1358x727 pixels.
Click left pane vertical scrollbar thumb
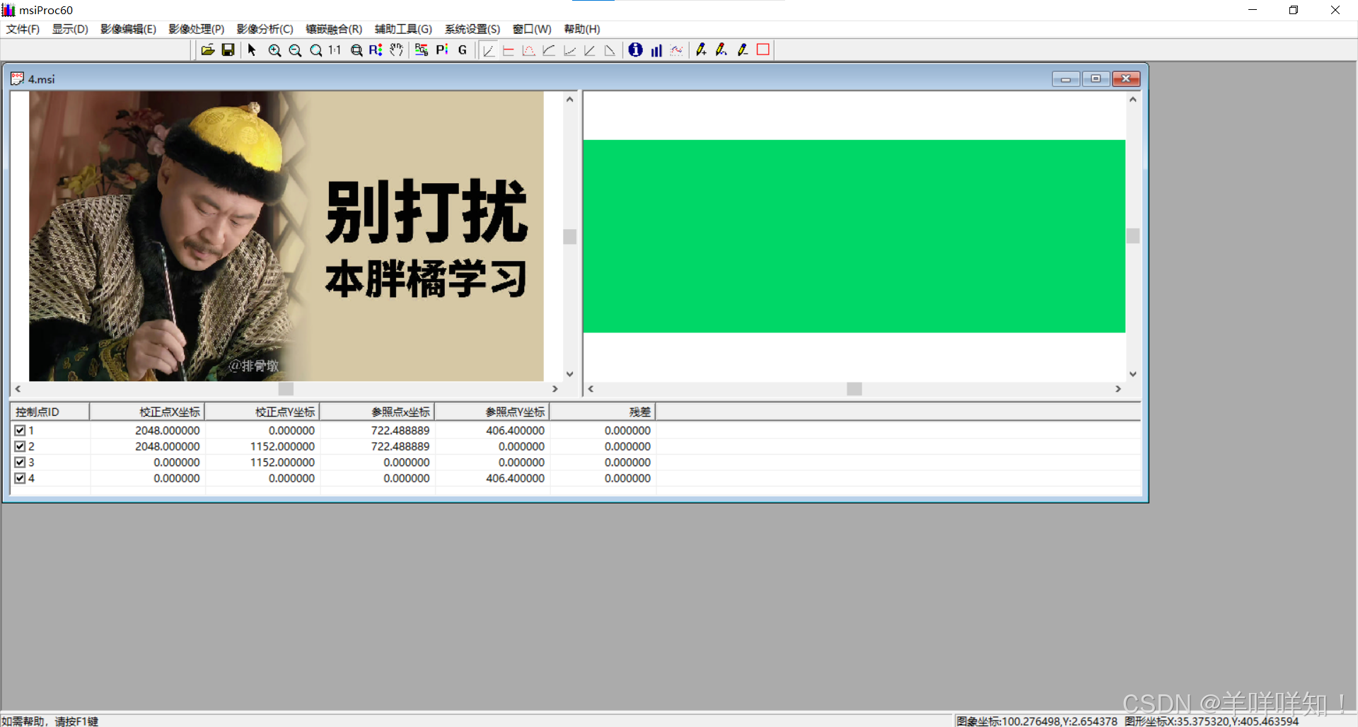pos(570,236)
